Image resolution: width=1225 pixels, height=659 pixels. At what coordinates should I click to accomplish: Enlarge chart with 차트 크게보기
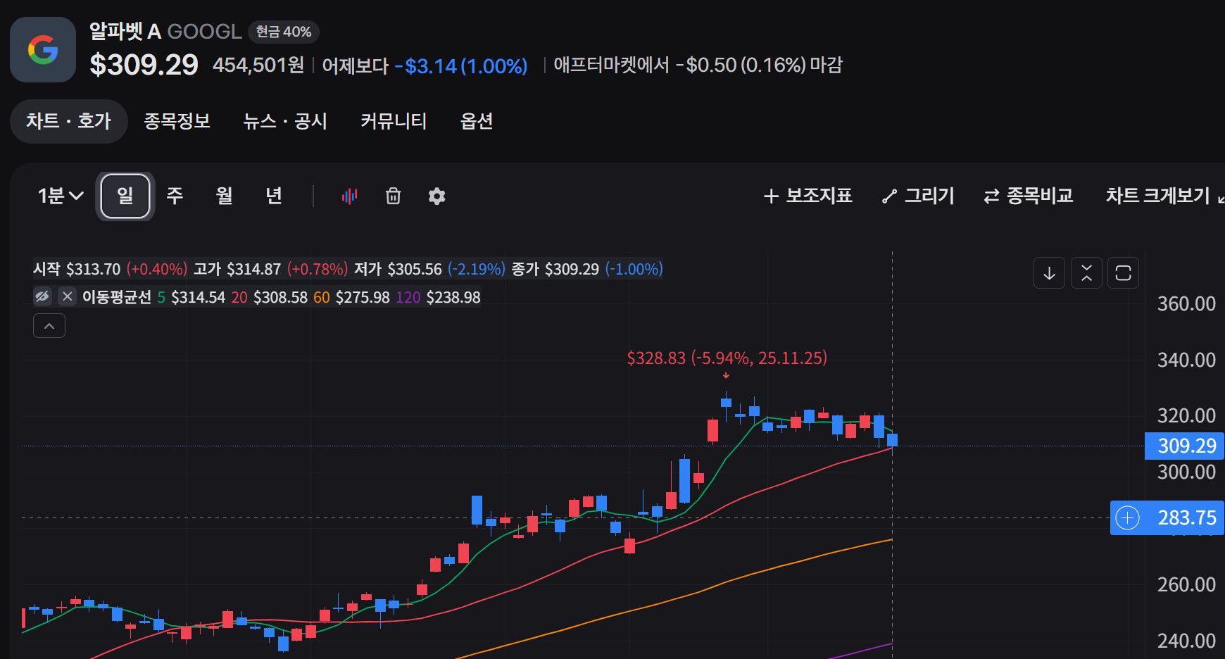[x=1164, y=196]
